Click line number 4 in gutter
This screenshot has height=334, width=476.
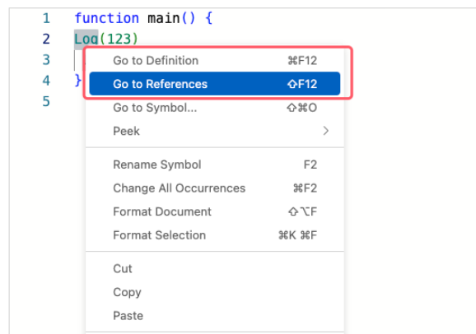coord(46,81)
